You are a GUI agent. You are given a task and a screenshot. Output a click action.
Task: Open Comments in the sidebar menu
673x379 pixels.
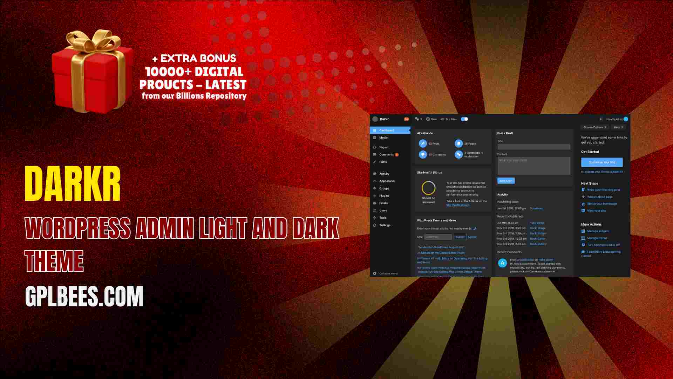coord(386,154)
